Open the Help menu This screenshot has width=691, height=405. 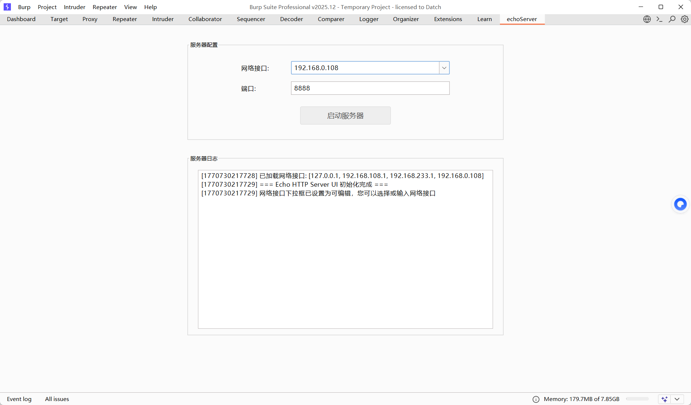(x=150, y=7)
